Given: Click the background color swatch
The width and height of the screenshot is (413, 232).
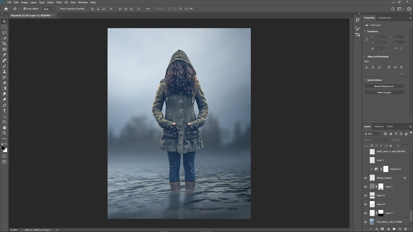Looking at the screenshot, I should [x=5, y=150].
